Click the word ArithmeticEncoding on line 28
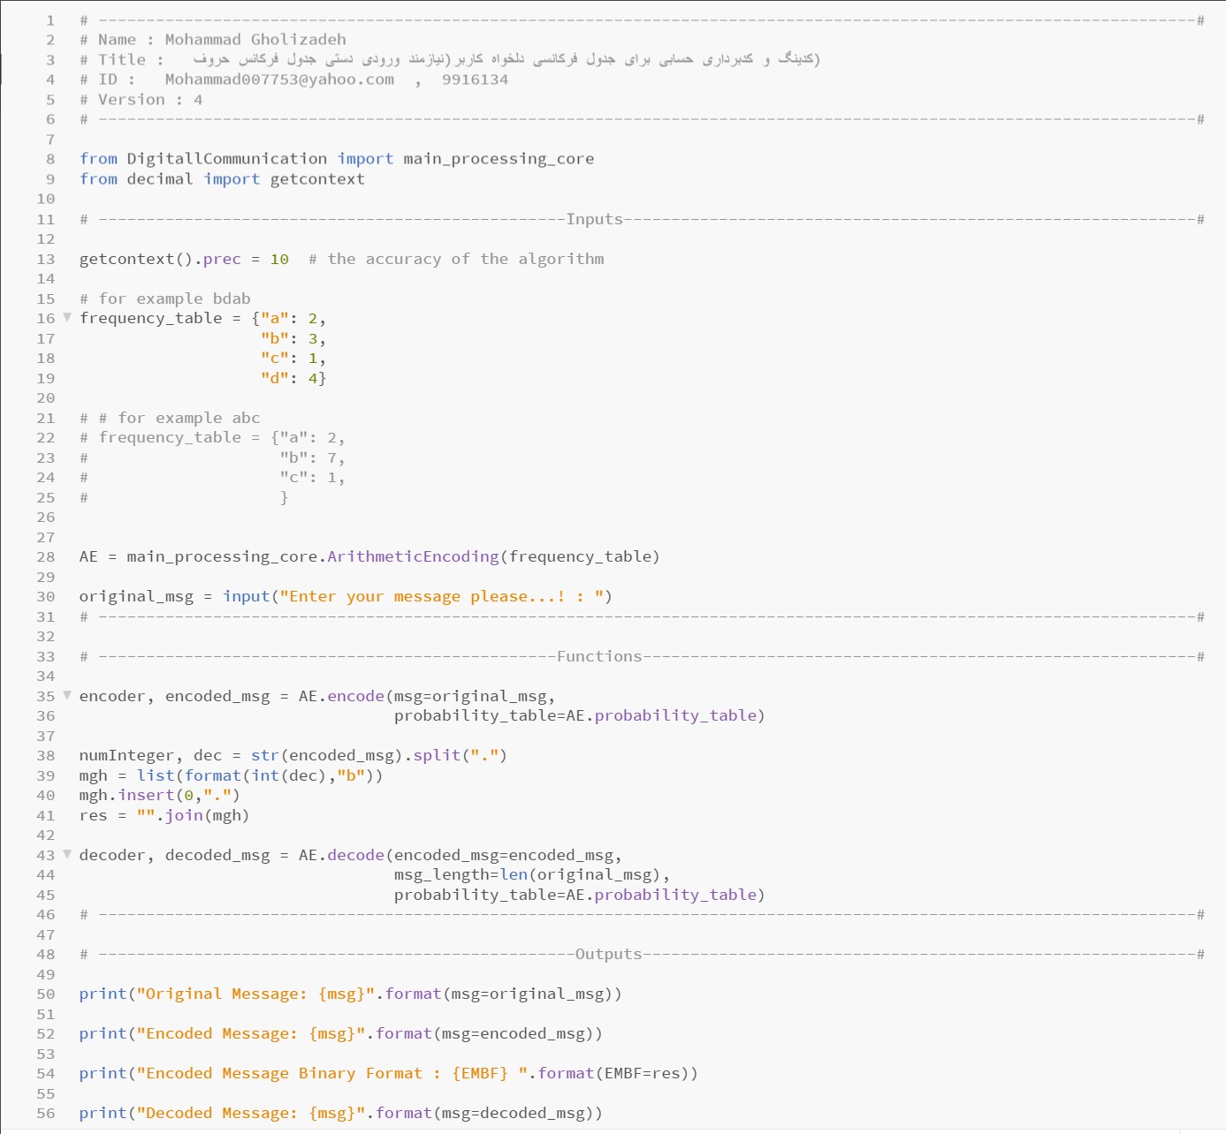This screenshot has width=1226, height=1134. (x=413, y=557)
